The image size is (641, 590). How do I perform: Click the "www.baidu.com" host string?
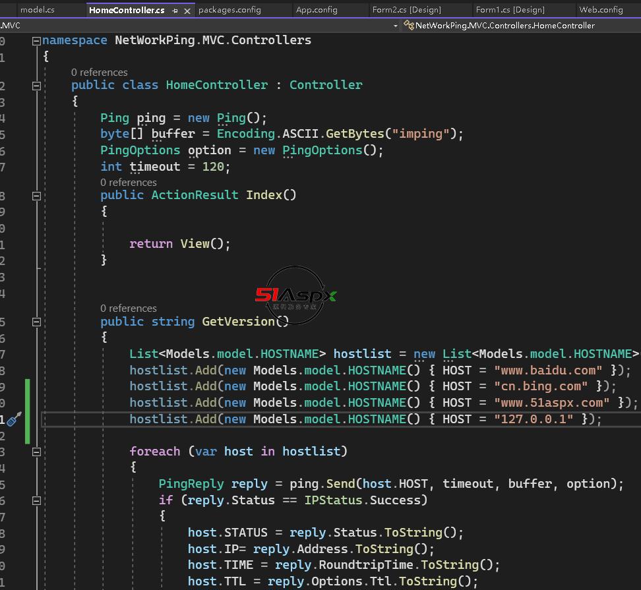coord(548,370)
